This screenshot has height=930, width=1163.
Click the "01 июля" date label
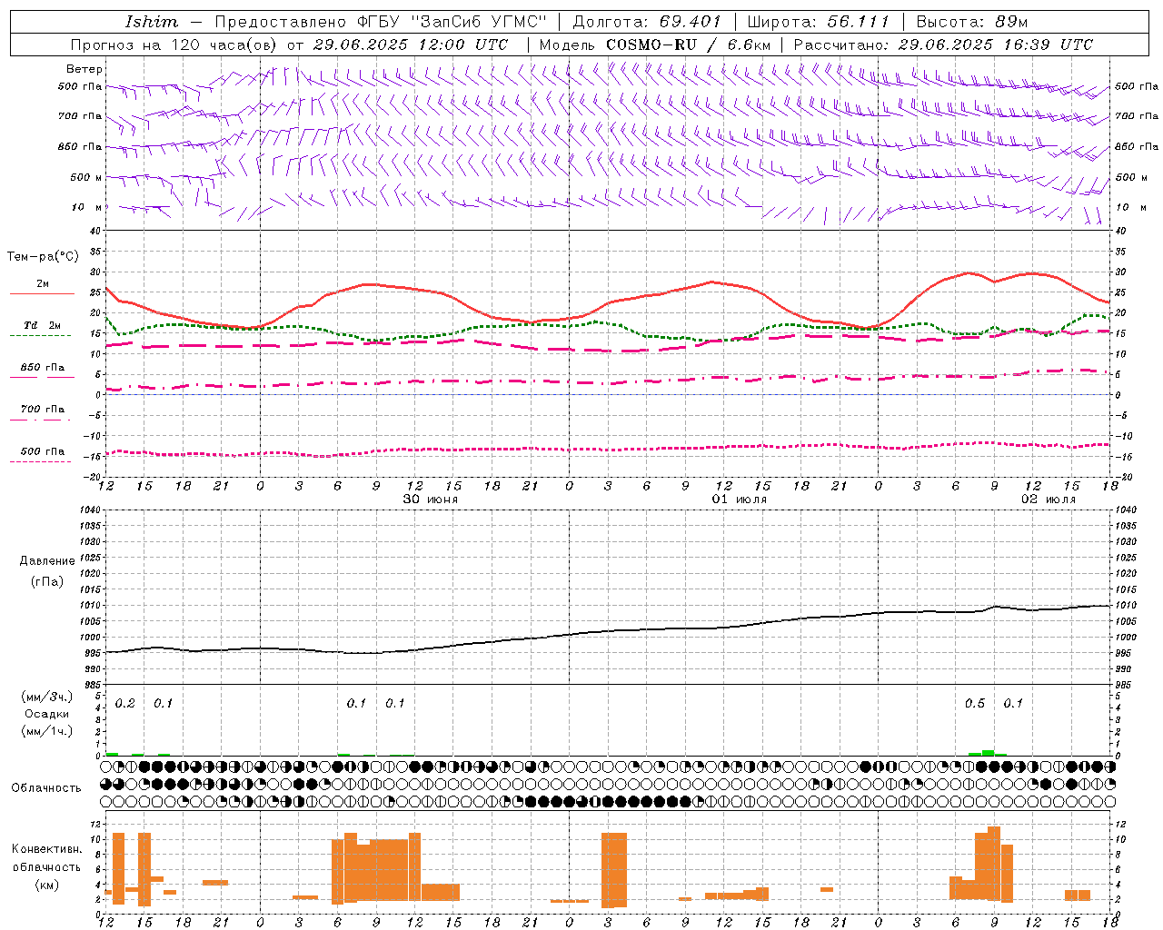click(x=740, y=500)
